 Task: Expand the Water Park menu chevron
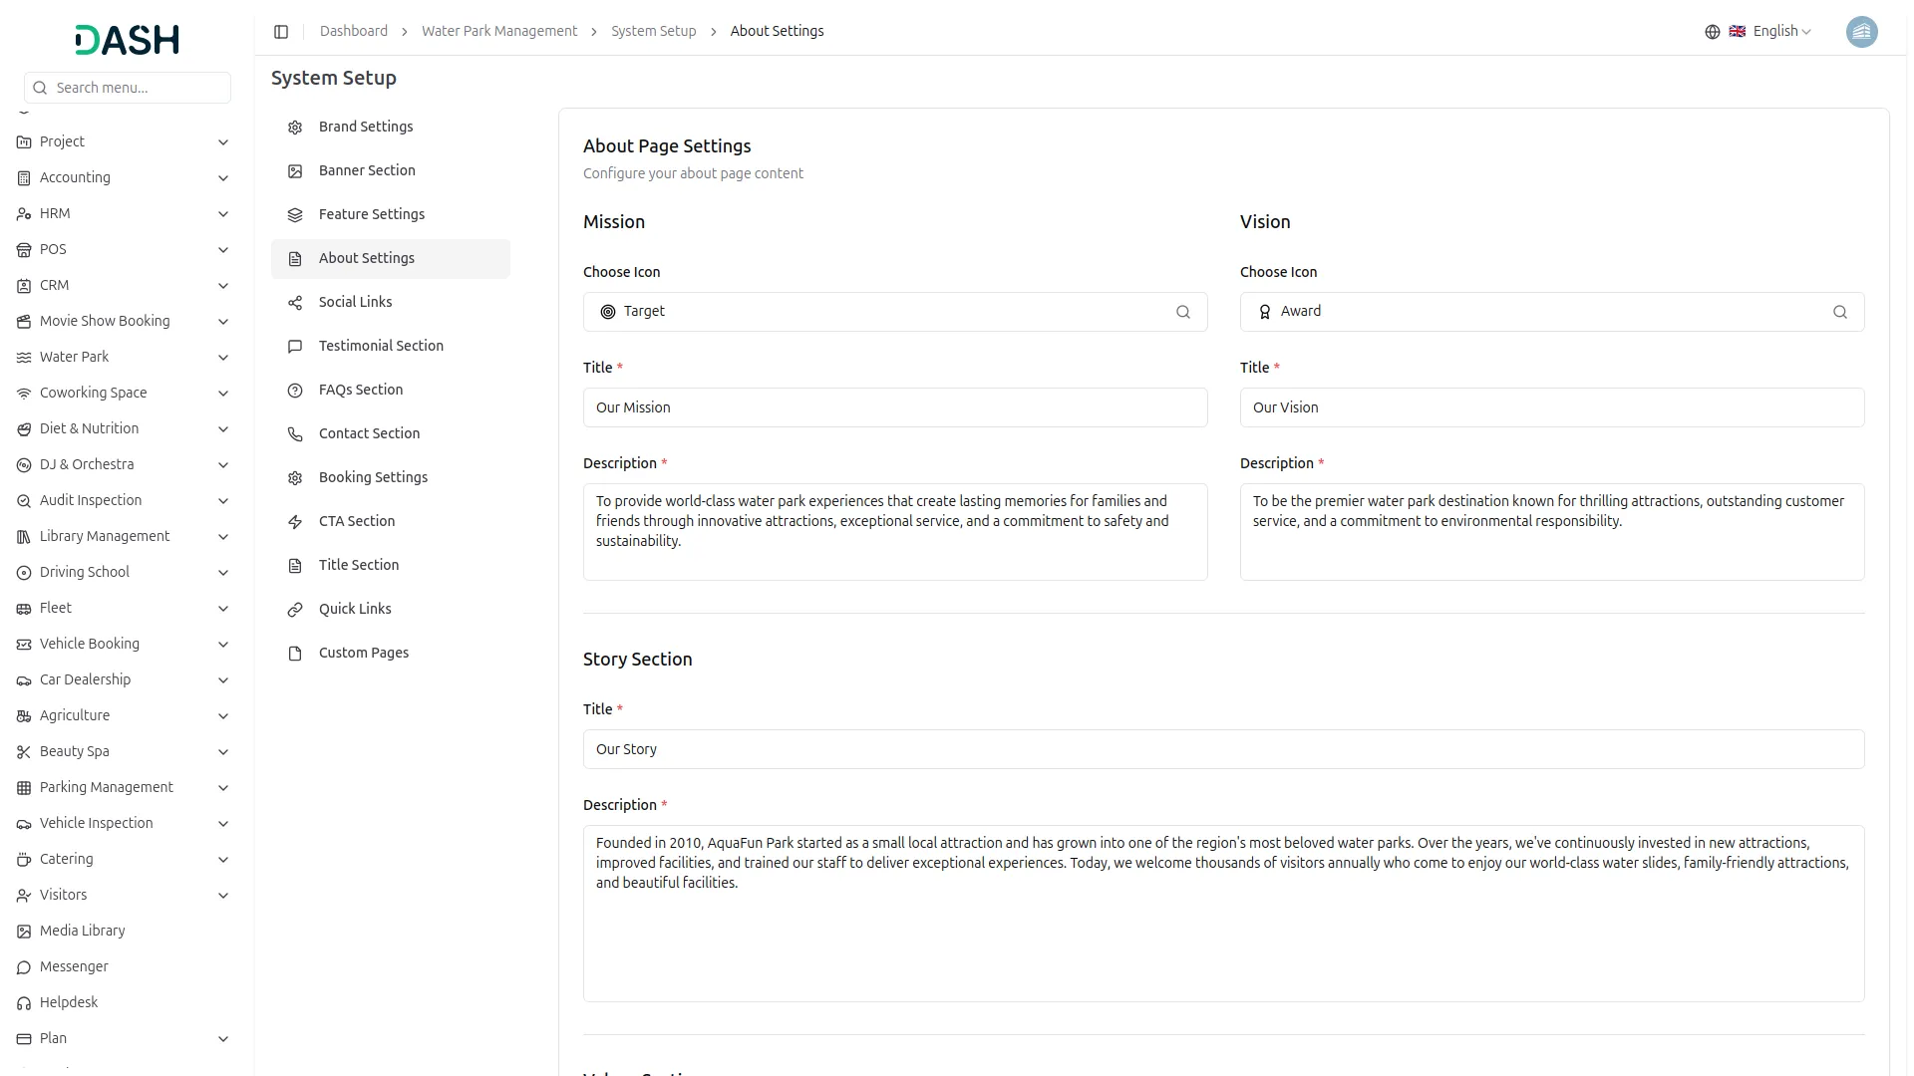click(223, 358)
